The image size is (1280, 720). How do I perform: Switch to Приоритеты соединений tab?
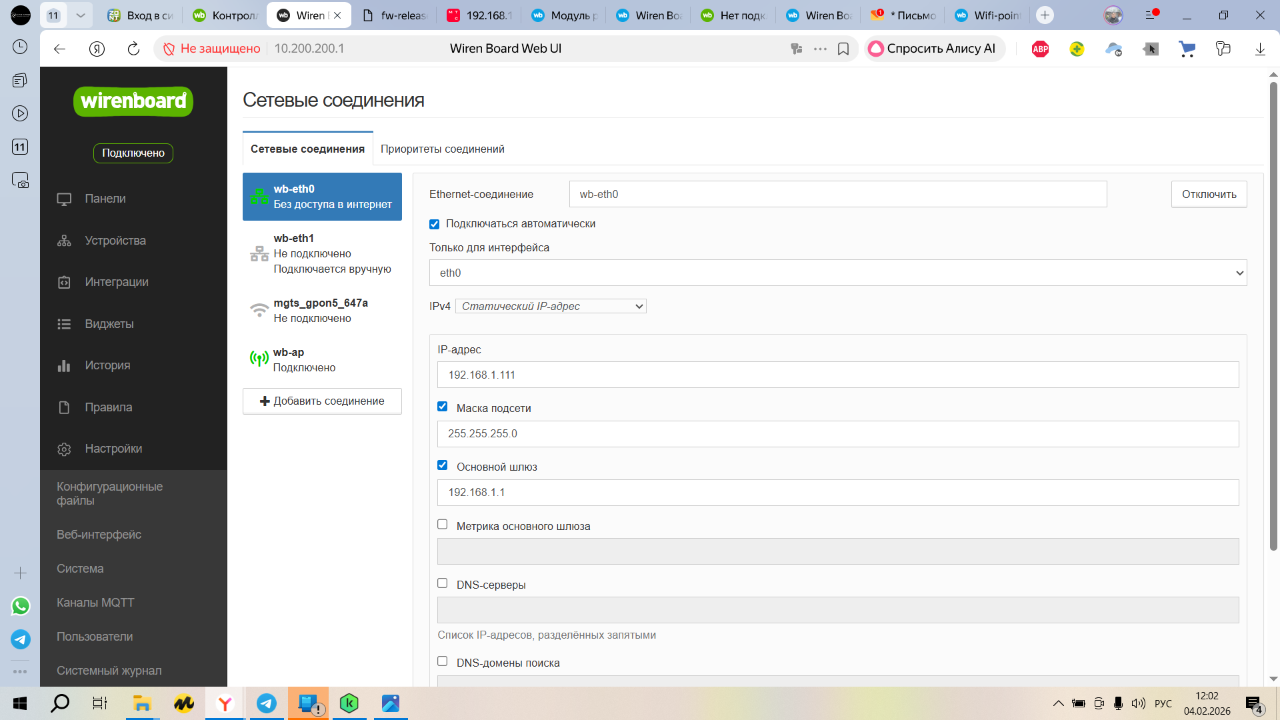pyautogui.click(x=442, y=149)
